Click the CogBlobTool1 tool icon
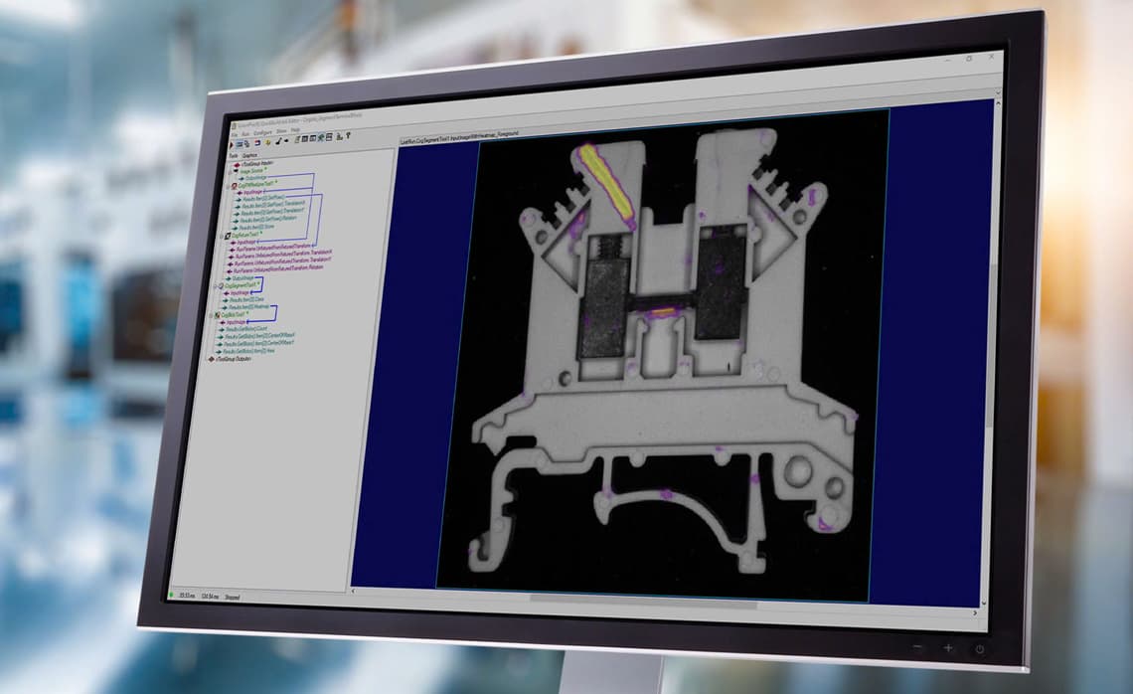1133x694 pixels. (217, 316)
